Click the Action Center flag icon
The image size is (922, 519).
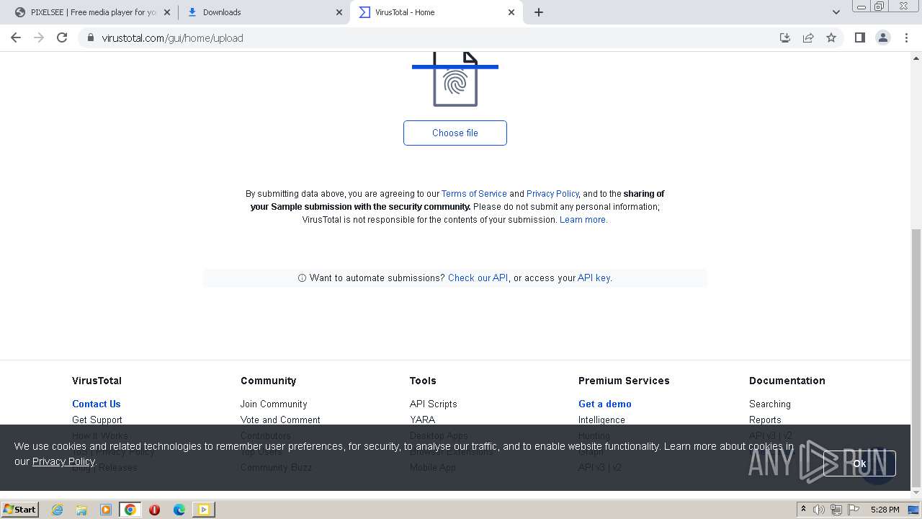tap(853, 510)
